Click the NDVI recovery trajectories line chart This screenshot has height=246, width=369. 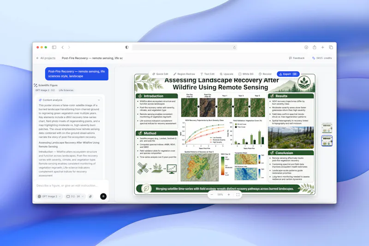coord(203,134)
